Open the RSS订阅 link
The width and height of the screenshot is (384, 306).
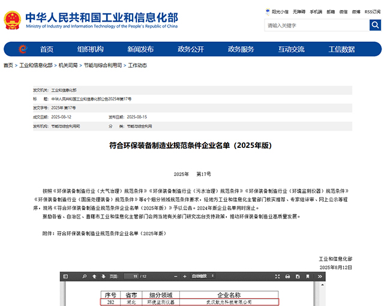coord(372,12)
